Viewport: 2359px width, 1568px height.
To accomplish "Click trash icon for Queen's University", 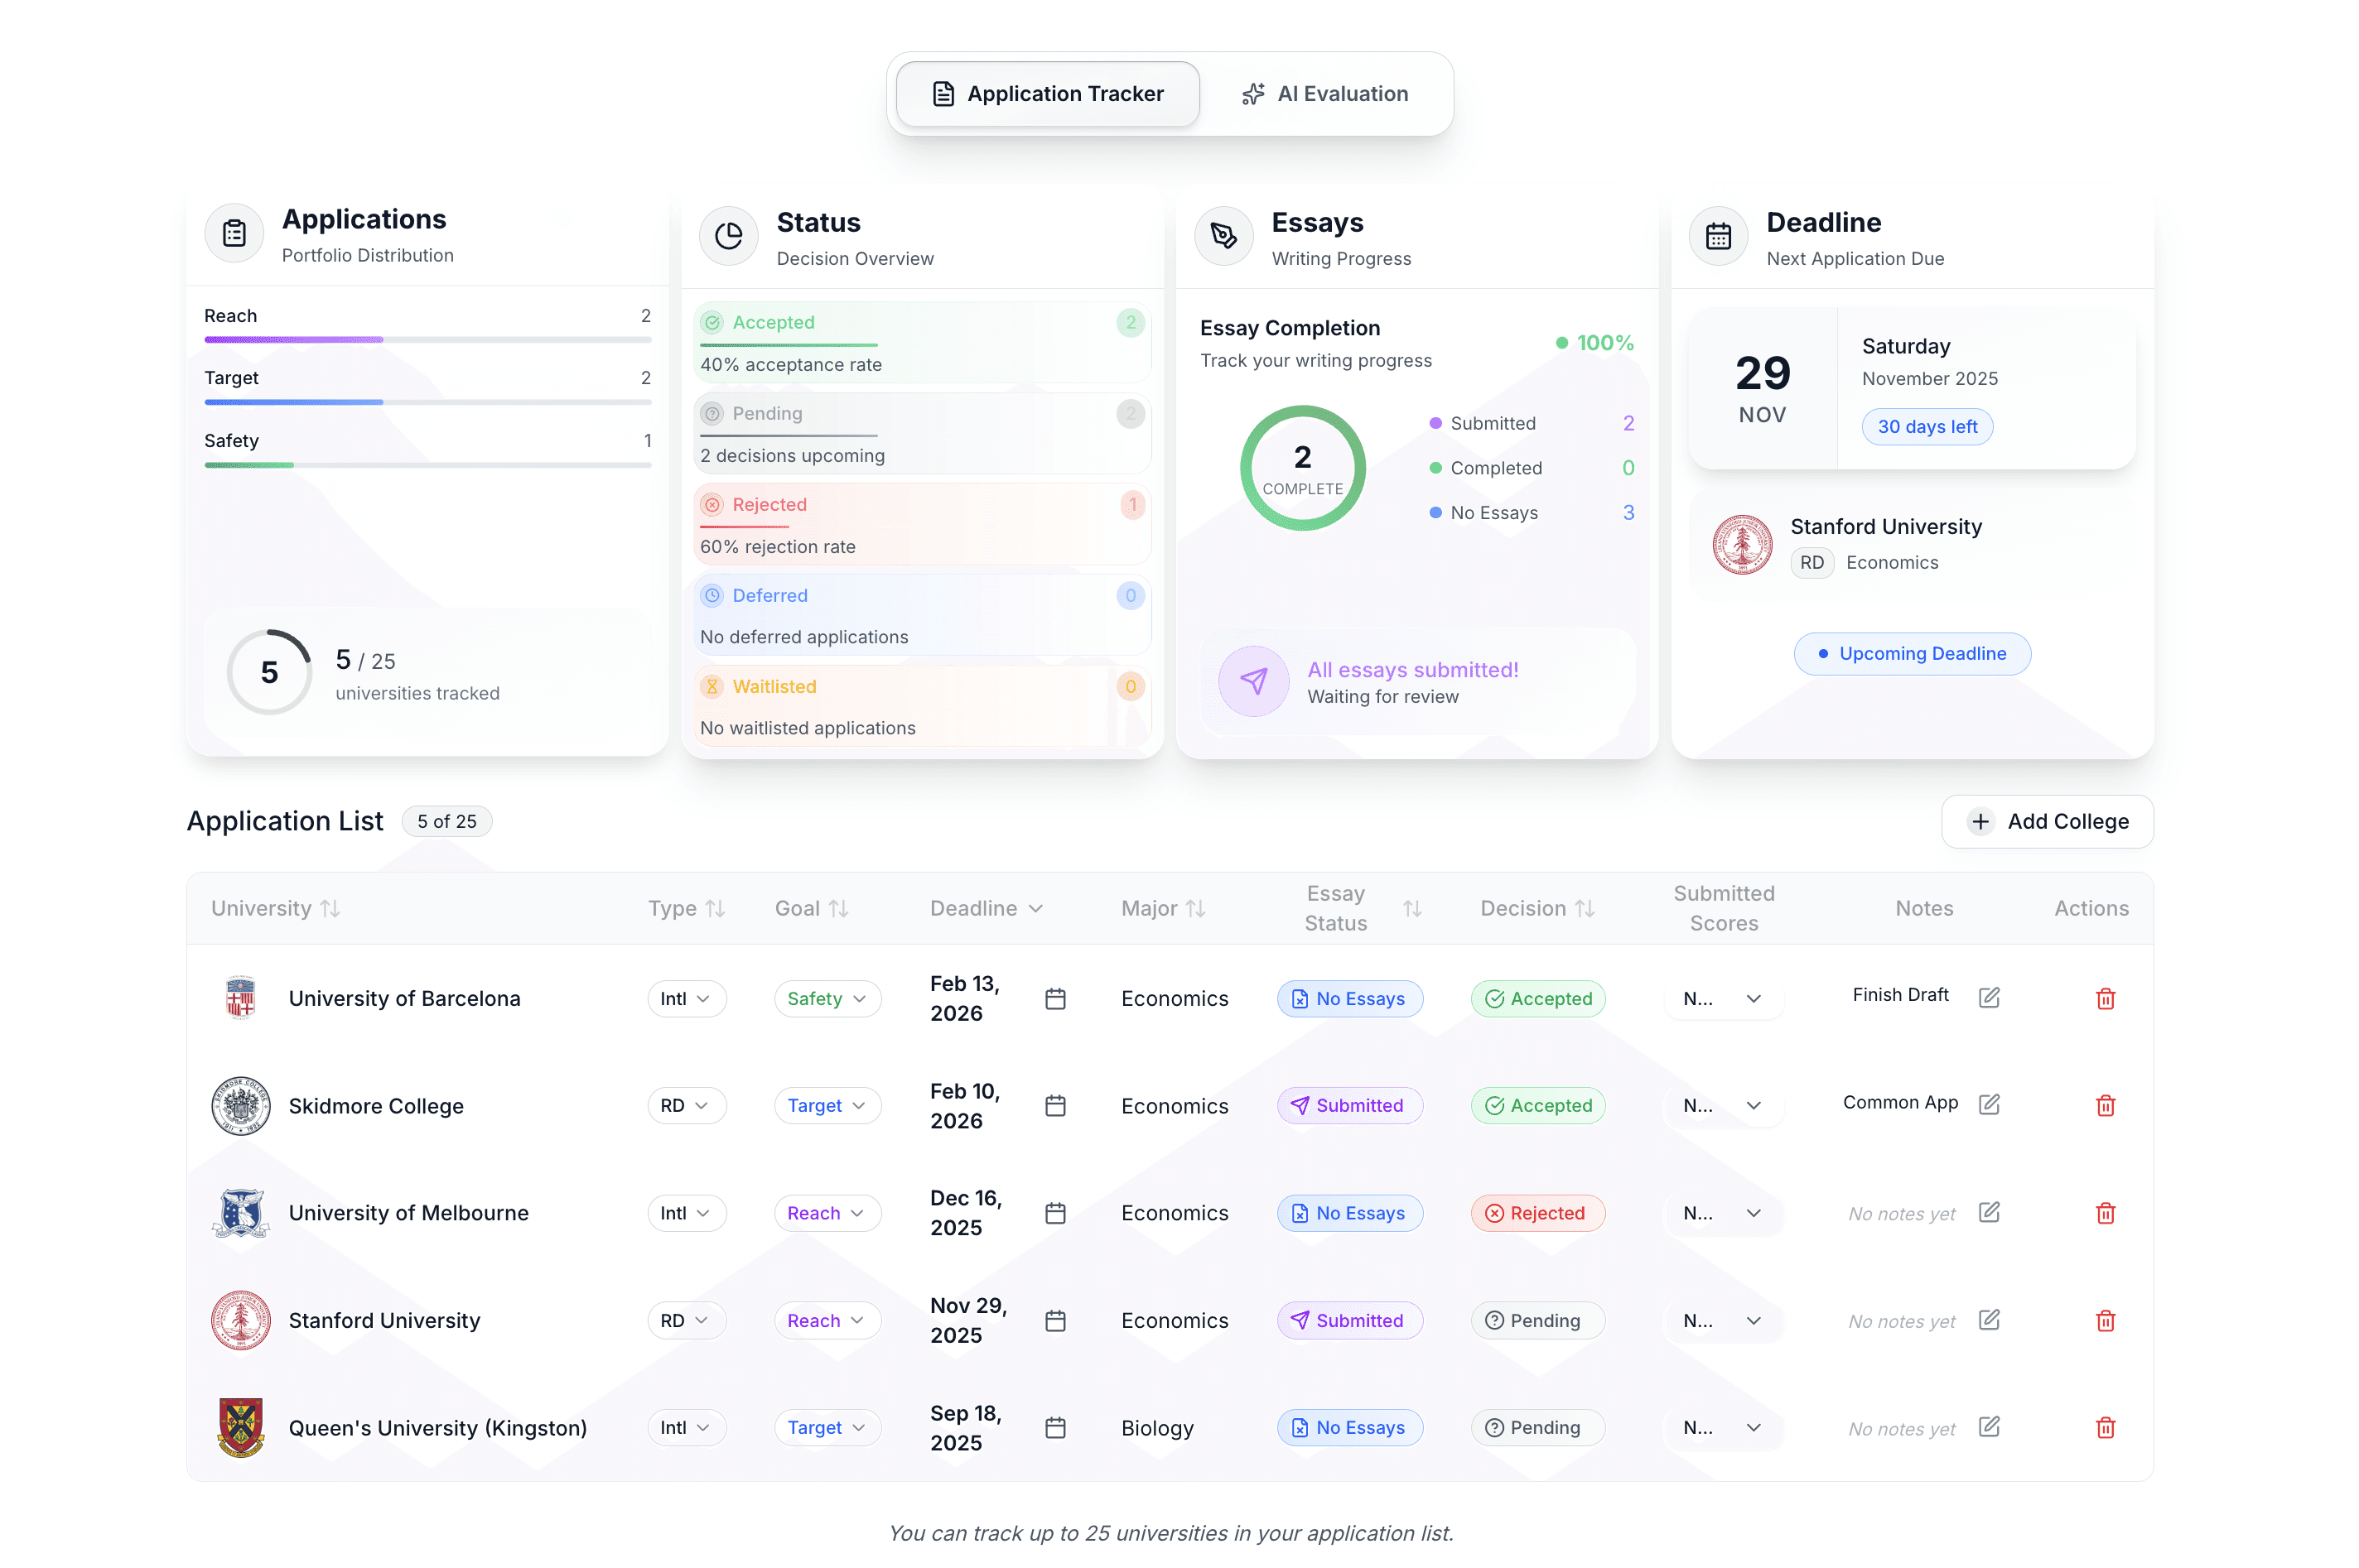I will 2104,1428.
